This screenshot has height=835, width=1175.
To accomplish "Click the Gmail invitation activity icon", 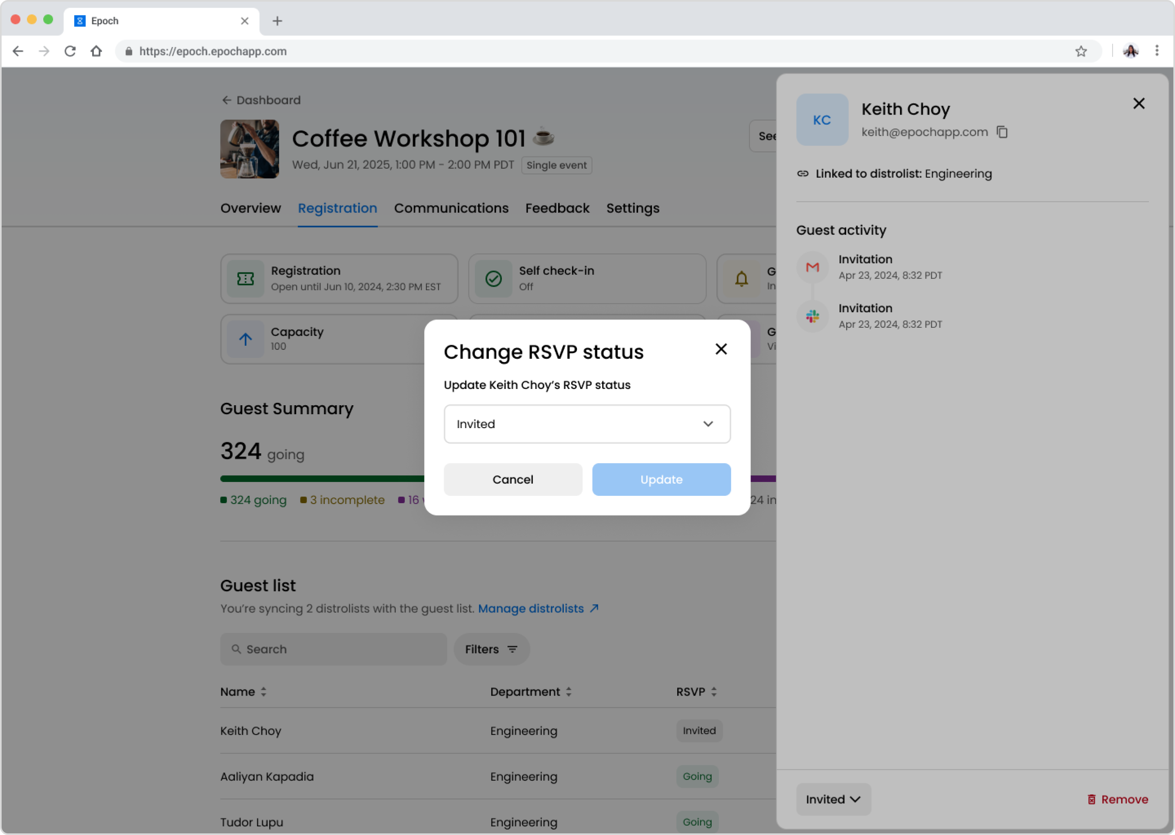I will pyautogui.click(x=812, y=267).
